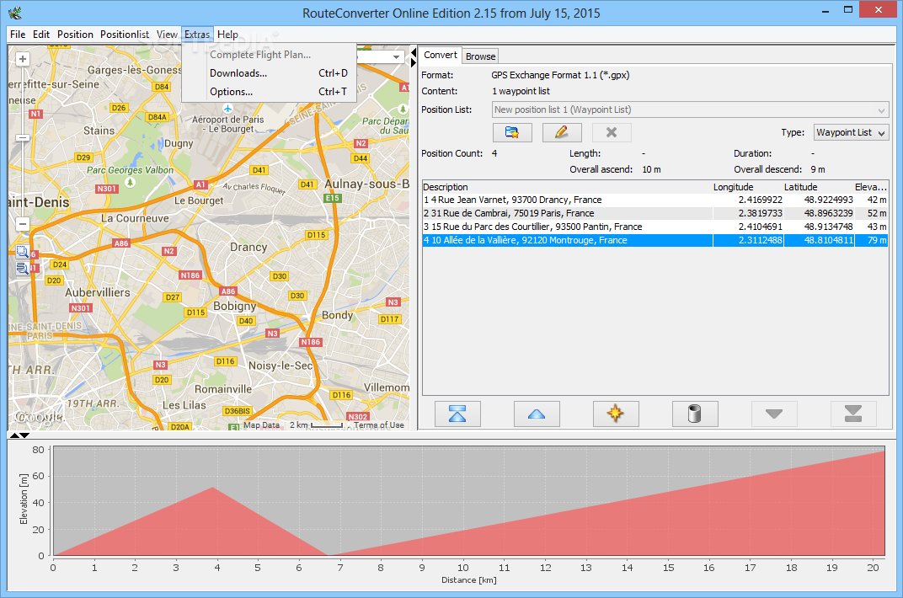Sort by the Eleva... column header
903x598 pixels.
[x=871, y=187]
